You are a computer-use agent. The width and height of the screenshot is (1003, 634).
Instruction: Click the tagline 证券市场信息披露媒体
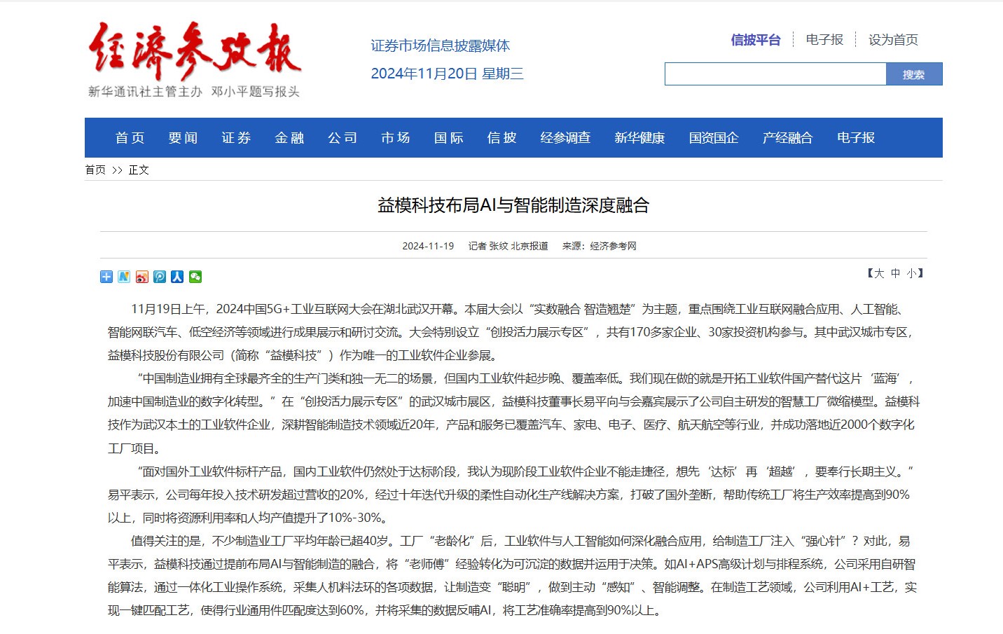point(441,46)
